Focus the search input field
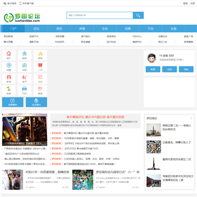This screenshot has height=197, width=197. tap(100, 15)
